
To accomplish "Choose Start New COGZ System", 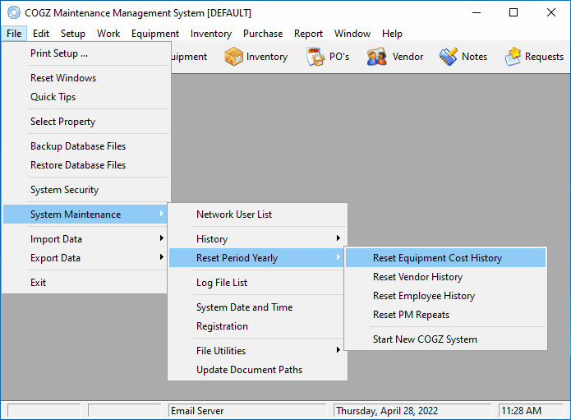I will click(x=446, y=339).
